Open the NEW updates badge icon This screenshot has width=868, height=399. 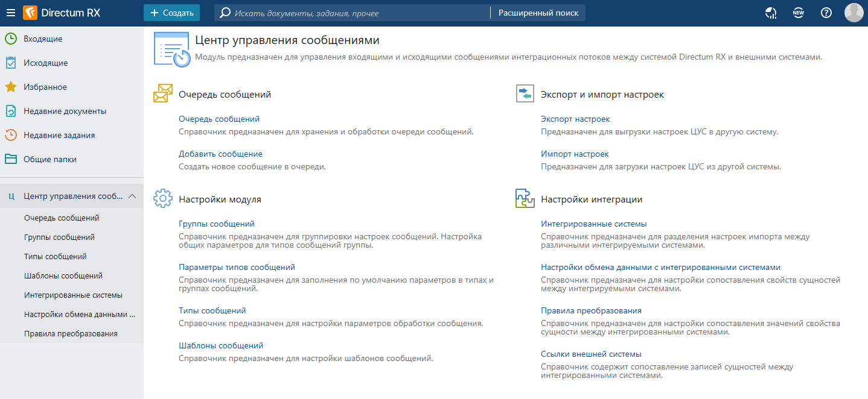(799, 13)
